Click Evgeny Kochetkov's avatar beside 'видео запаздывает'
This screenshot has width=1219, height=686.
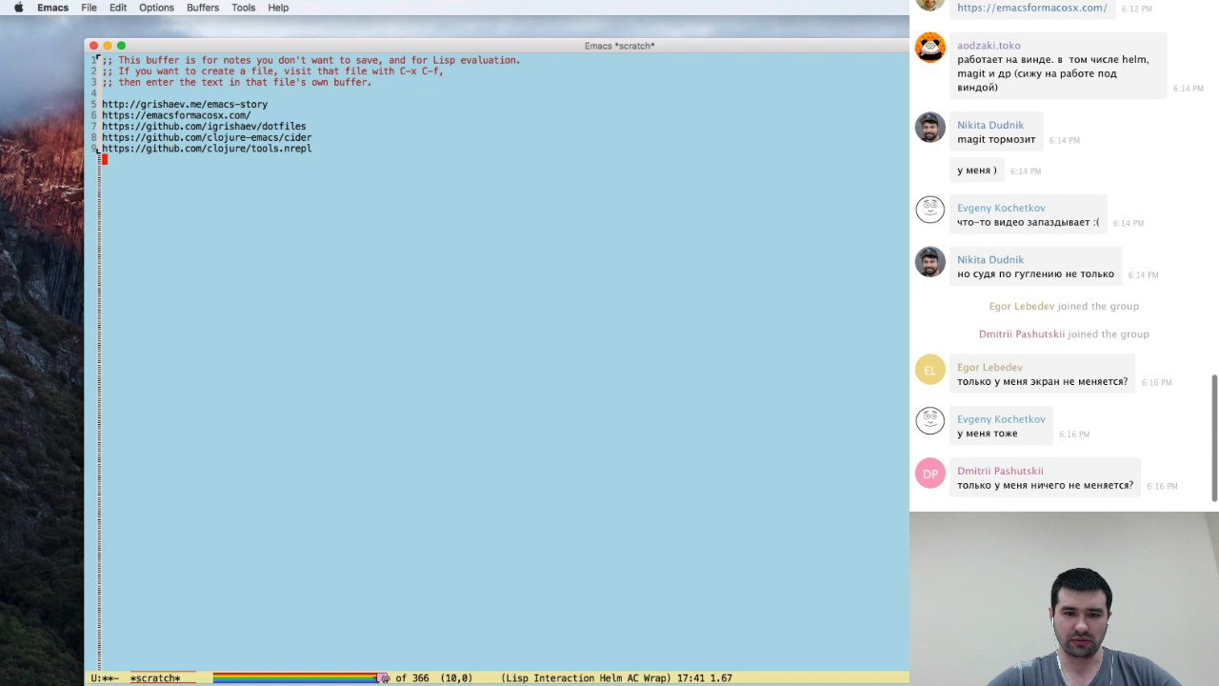tap(929, 210)
